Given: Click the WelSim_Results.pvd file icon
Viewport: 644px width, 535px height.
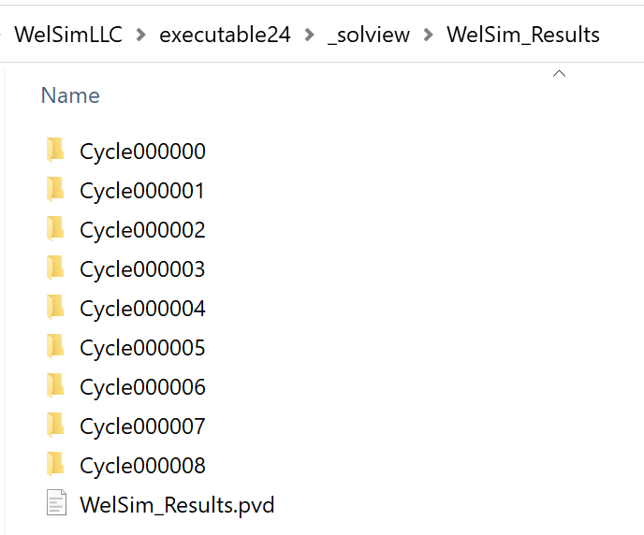Looking at the screenshot, I should point(56,502).
